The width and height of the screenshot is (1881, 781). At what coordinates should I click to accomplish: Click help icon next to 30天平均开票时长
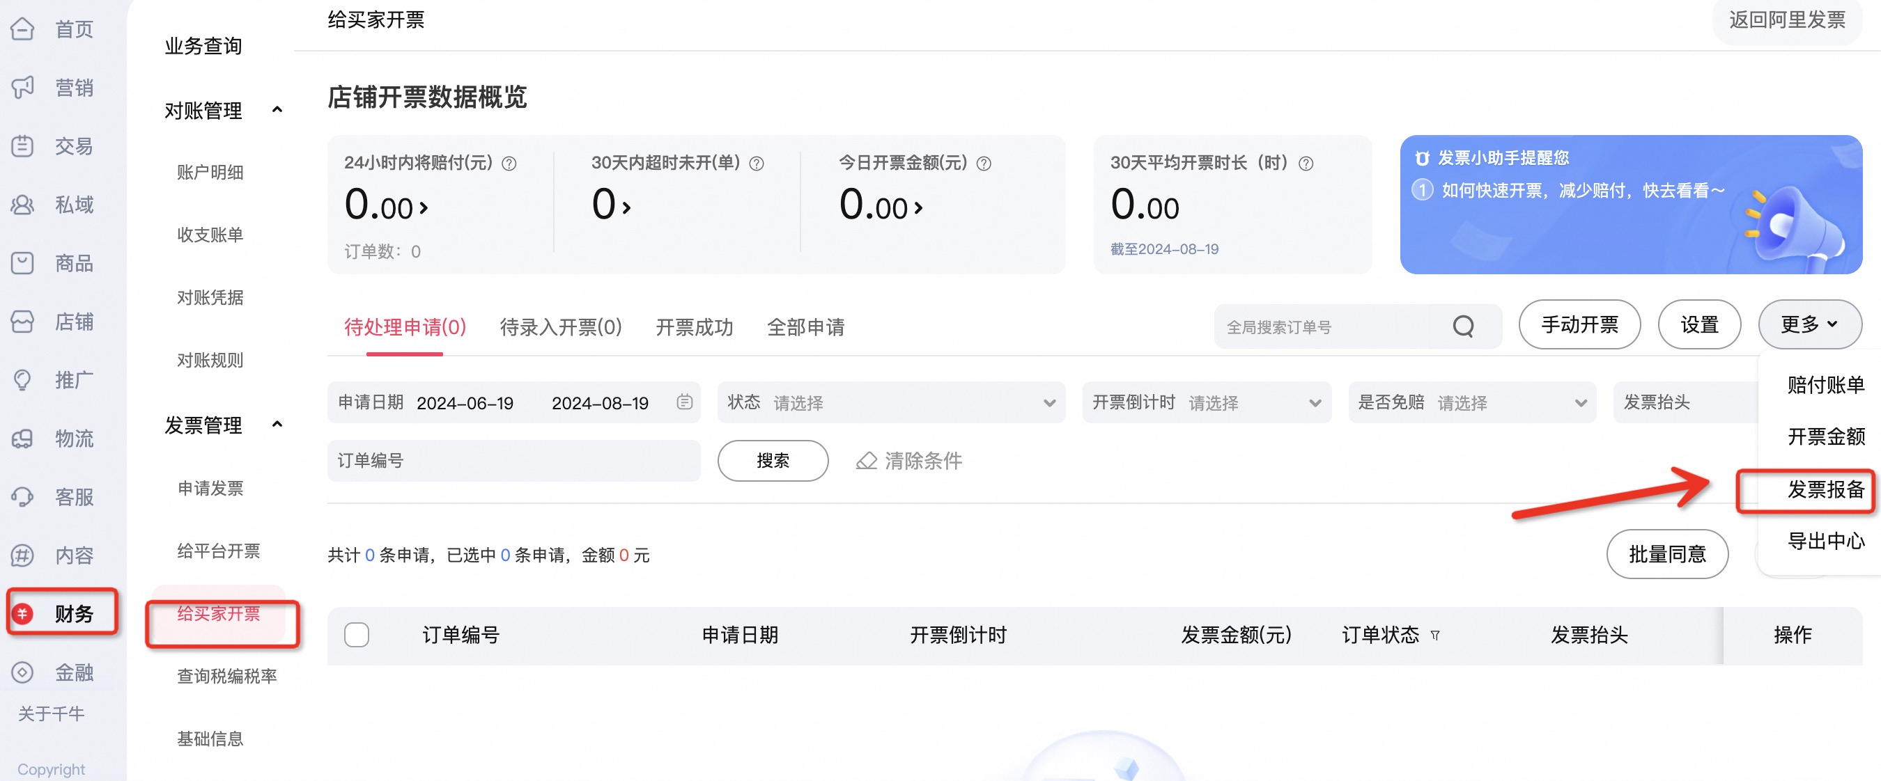click(1306, 164)
